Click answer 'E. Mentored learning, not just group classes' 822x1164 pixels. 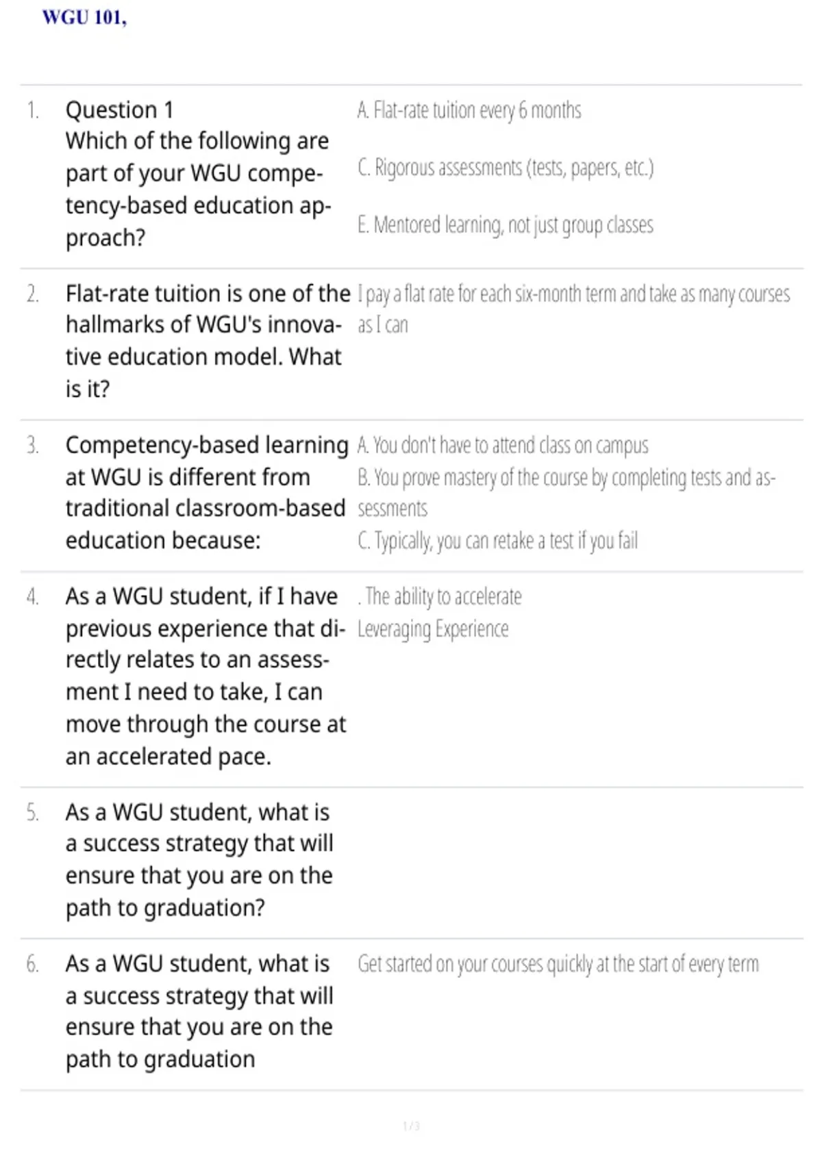click(506, 225)
